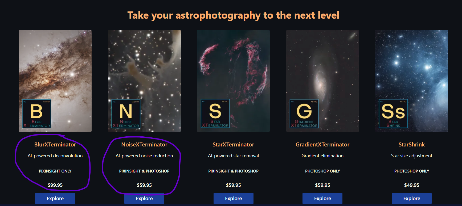Go to the StarShrink title link
Viewport: 462px width, 206px height.
click(412, 145)
